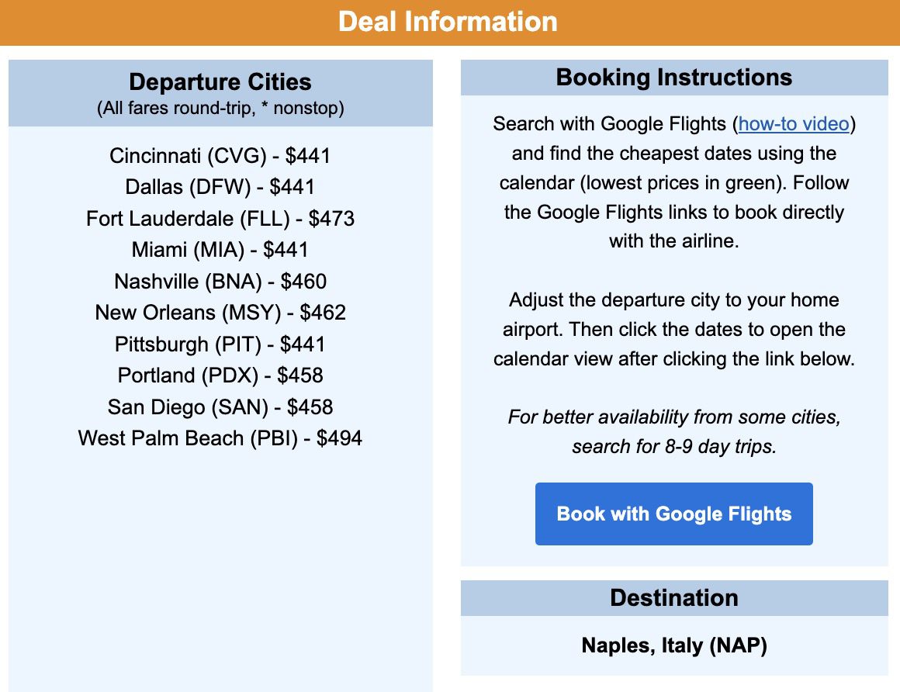900x692 pixels.
Task: Select the Naples, Italy (NAP) destination
Action: (673, 645)
